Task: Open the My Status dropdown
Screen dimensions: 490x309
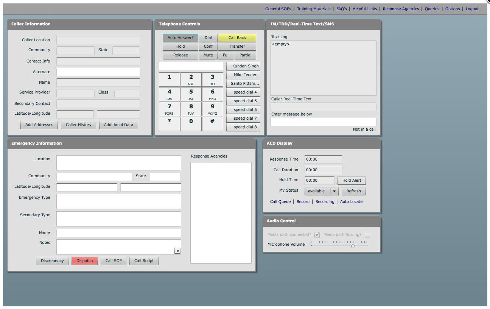Action: pos(321,191)
